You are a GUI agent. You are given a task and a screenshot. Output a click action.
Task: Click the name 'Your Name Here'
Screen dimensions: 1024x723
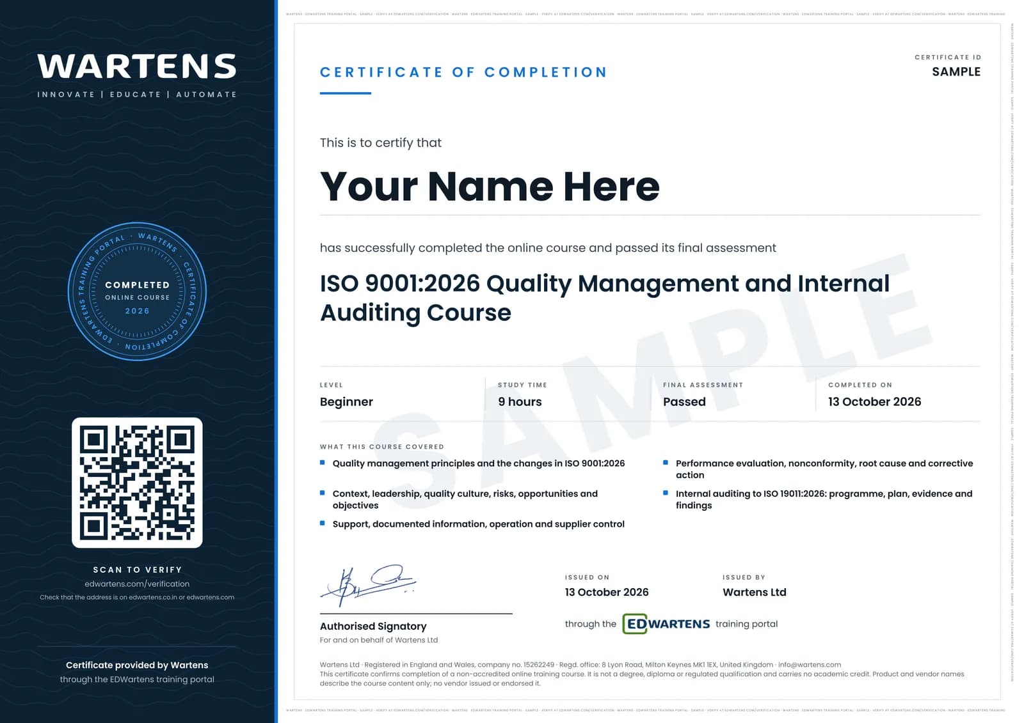click(490, 186)
